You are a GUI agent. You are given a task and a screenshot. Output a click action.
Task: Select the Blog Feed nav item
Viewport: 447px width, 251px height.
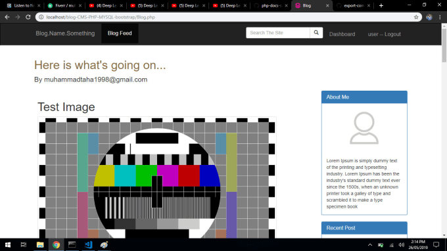[x=120, y=34]
